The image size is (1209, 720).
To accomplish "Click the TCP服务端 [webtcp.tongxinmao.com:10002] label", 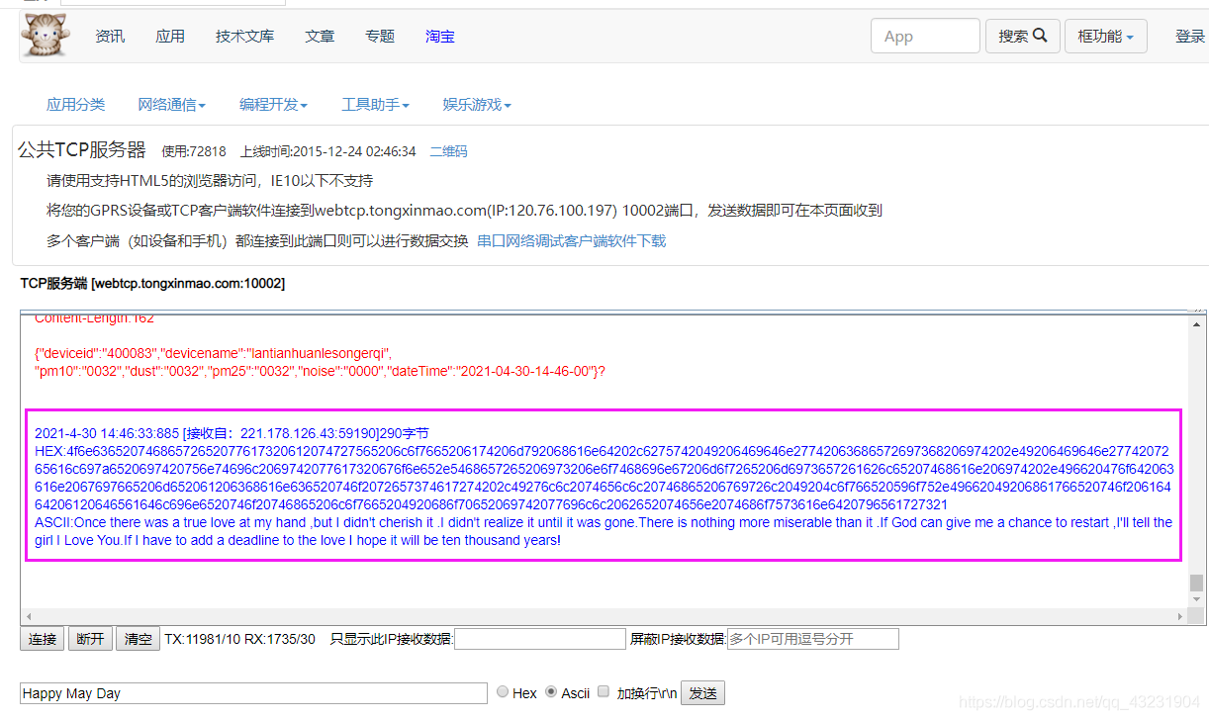I will (152, 283).
